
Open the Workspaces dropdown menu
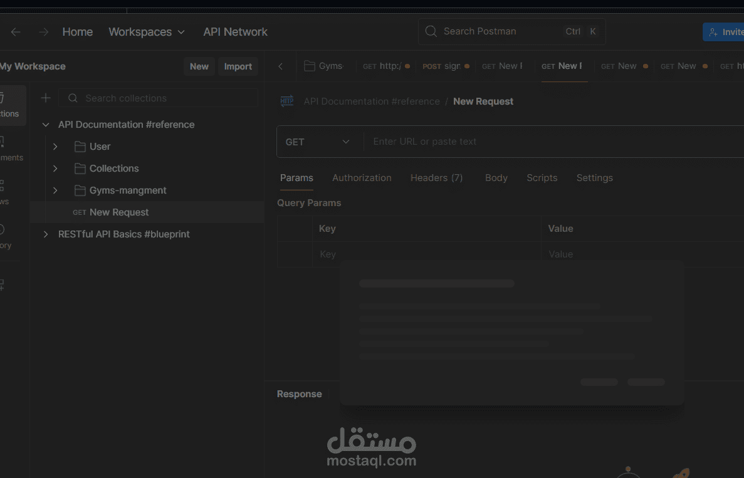click(x=147, y=32)
